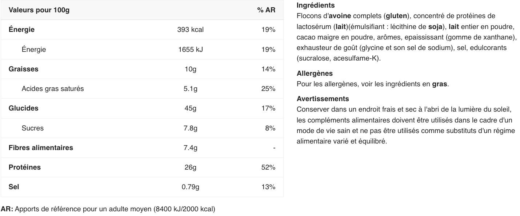The image size is (520, 216).
Task: Select the % AR column header
Action: point(266,10)
